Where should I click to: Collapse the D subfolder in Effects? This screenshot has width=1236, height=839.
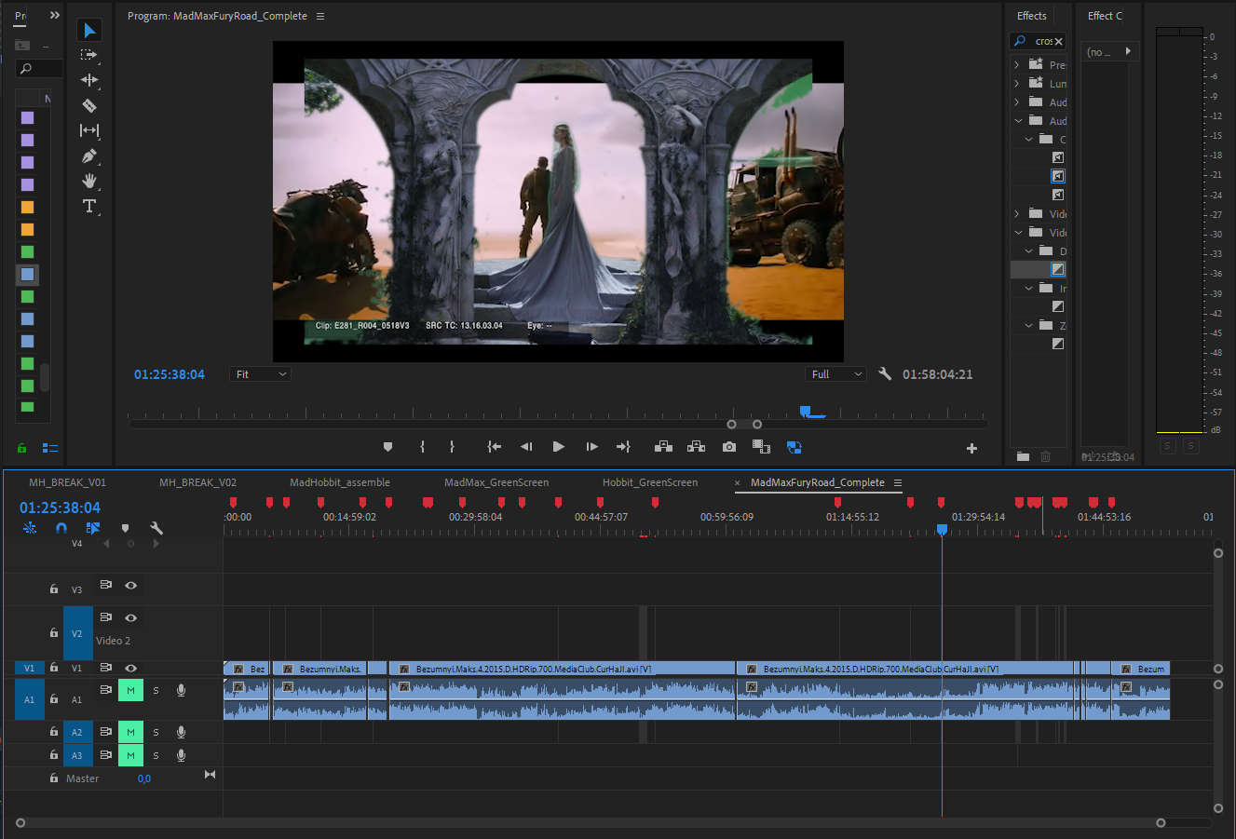pyautogui.click(x=1029, y=250)
